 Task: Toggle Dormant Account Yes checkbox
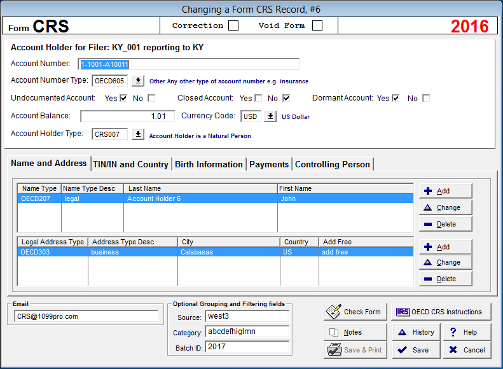click(x=396, y=98)
